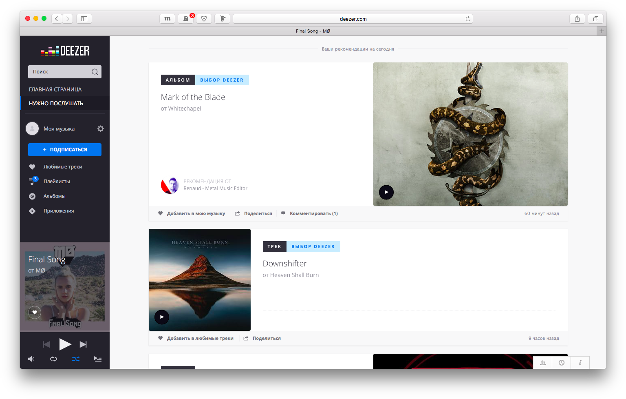The width and height of the screenshot is (626, 399).
Task: Select ГЛАВНАЯ СТРАНИЦА menu item
Action: coord(55,89)
